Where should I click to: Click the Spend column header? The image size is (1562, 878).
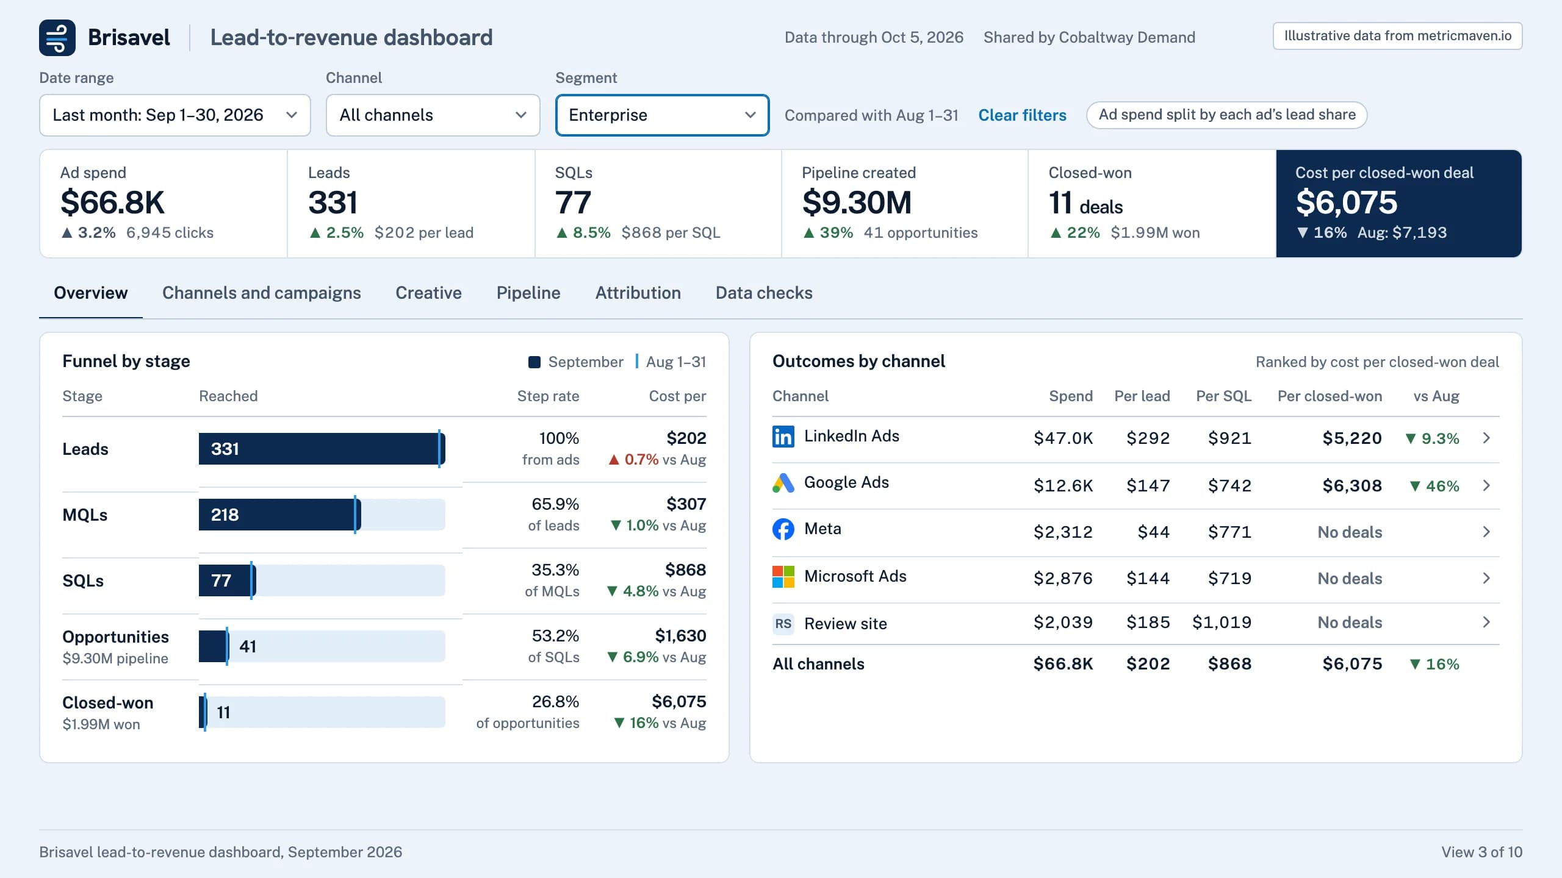(x=1071, y=396)
